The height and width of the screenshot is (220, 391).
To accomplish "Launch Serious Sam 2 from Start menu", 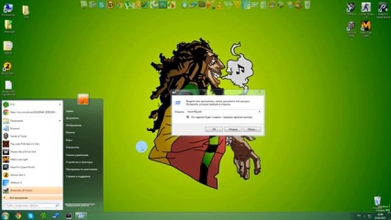I will pyautogui.click(x=32, y=175).
